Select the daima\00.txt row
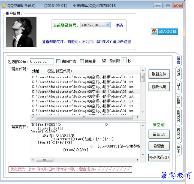The width and height of the screenshot is (194, 184). coord(85,77)
